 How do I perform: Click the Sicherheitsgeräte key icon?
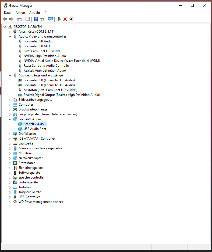[x=15, y=168]
